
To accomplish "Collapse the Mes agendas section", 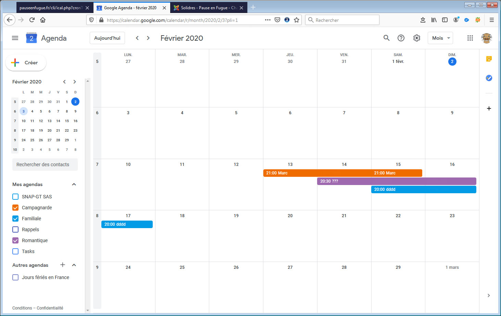I will [74, 184].
